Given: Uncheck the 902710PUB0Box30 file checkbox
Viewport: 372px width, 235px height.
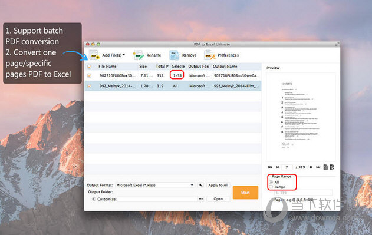Looking at the screenshot, I should [89, 75].
